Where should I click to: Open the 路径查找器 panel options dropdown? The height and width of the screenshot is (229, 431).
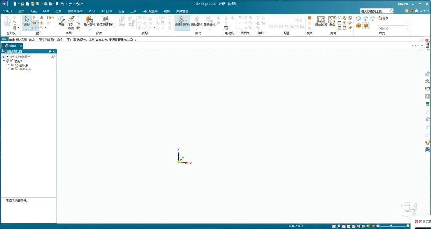[x=50, y=51]
